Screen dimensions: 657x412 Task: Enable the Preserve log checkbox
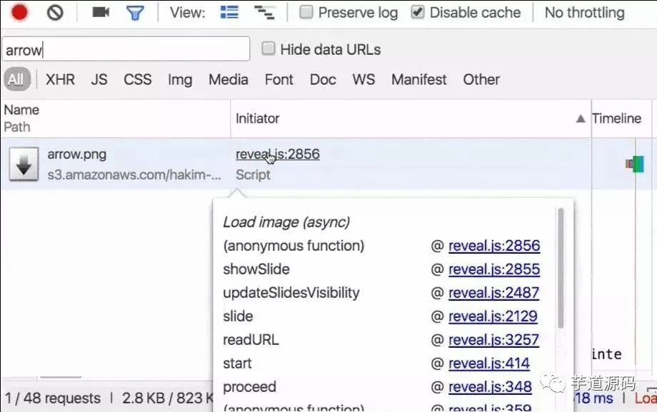(306, 12)
